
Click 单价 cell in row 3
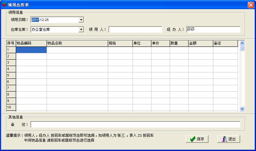pyautogui.click(x=161, y=63)
